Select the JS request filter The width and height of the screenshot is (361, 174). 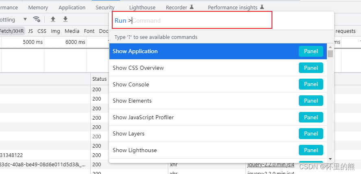(30, 31)
